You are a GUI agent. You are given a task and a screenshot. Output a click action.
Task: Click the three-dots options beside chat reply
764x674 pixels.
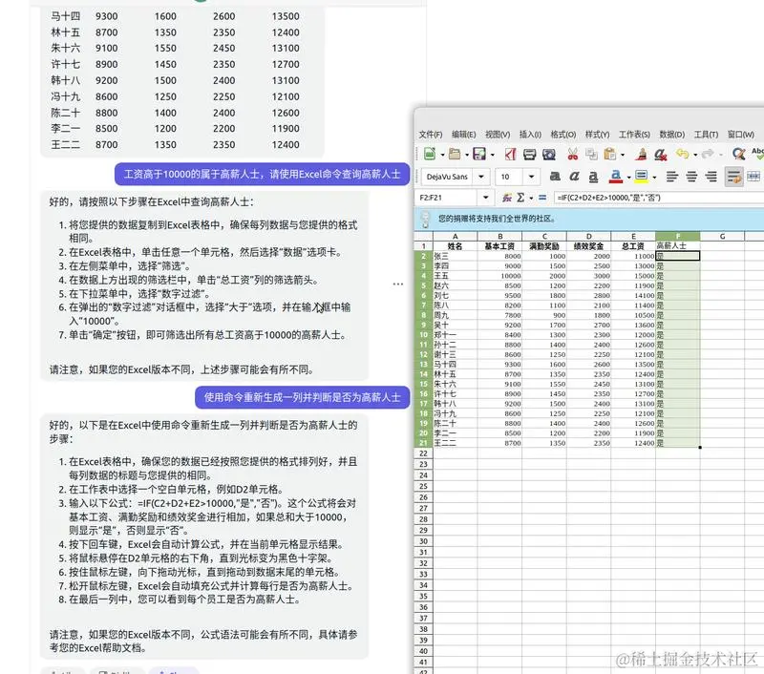click(398, 284)
